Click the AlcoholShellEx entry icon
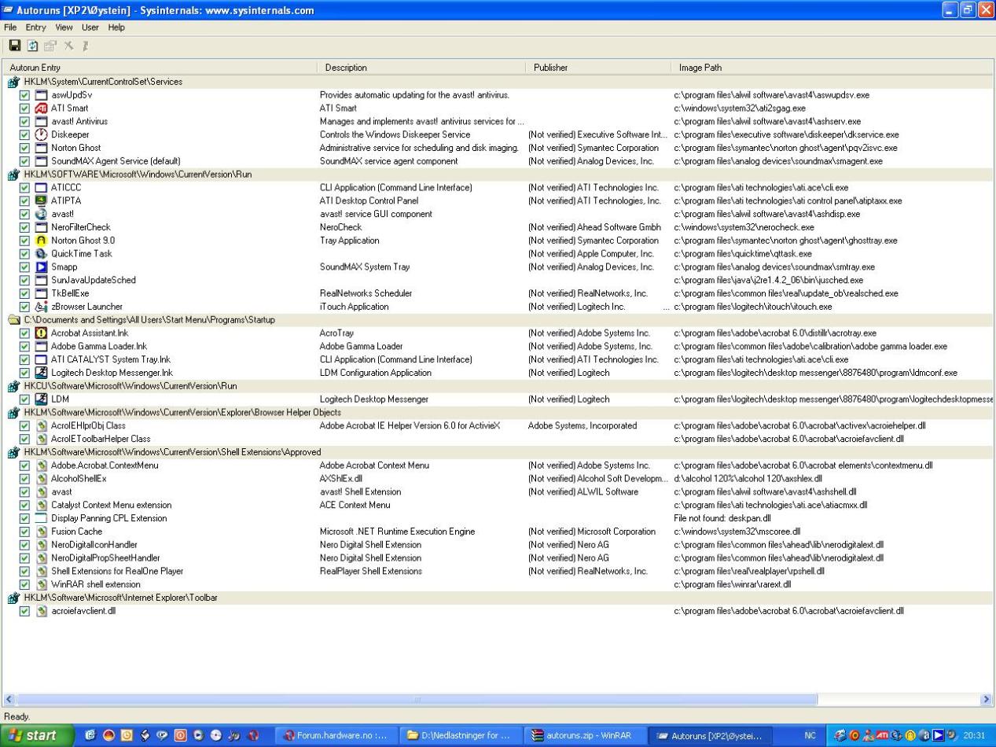Image resolution: width=996 pixels, height=747 pixels. click(x=42, y=478)
